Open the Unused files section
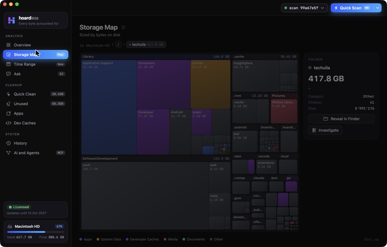The image size is (387, 247). [36, 104]
